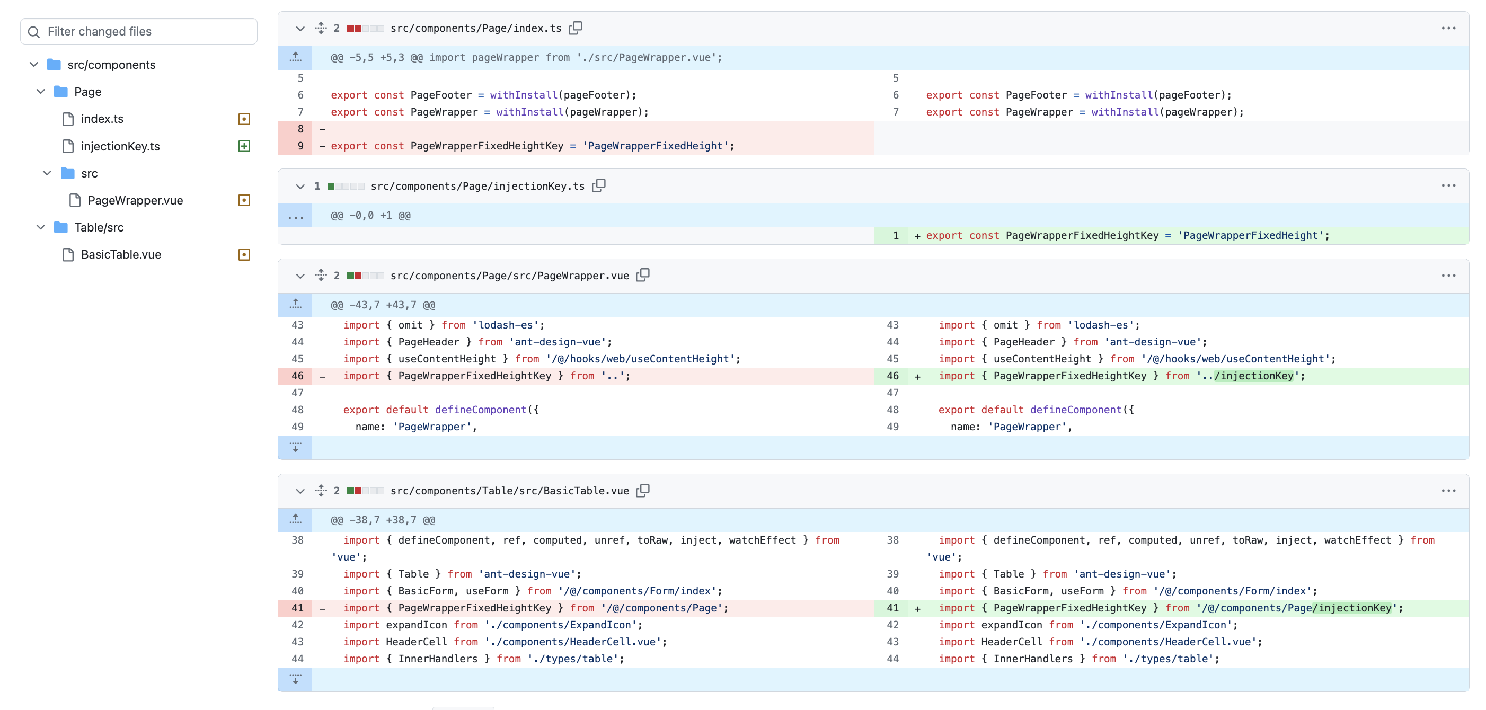Viewport: 1486px width, 710px height.
Task: Click the search magnifier icon
Action: 34,32
